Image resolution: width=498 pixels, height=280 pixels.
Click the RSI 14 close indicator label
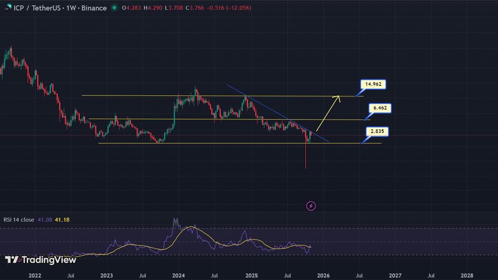point(18,220)
